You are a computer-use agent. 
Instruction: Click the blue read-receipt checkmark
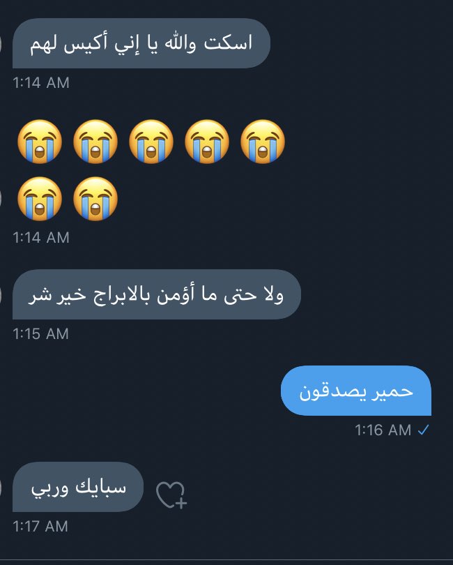pyautogui.click(x=424, y=430)
